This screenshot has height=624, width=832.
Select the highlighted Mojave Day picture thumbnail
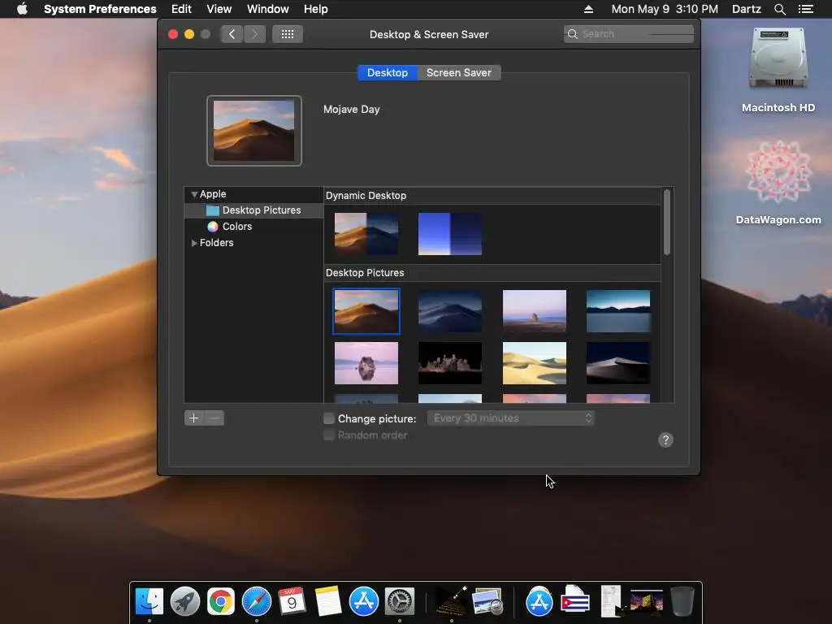click(x=366, y=311)
